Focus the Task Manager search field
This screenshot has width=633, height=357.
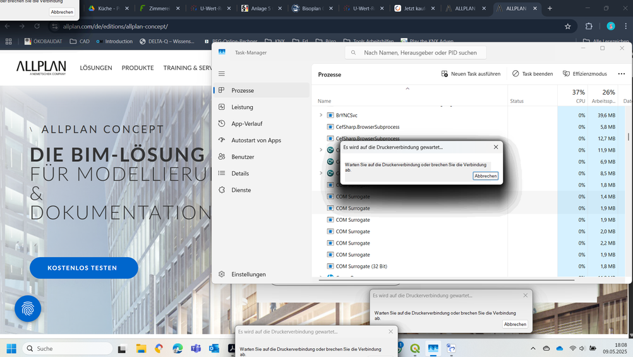pos(416,52)
